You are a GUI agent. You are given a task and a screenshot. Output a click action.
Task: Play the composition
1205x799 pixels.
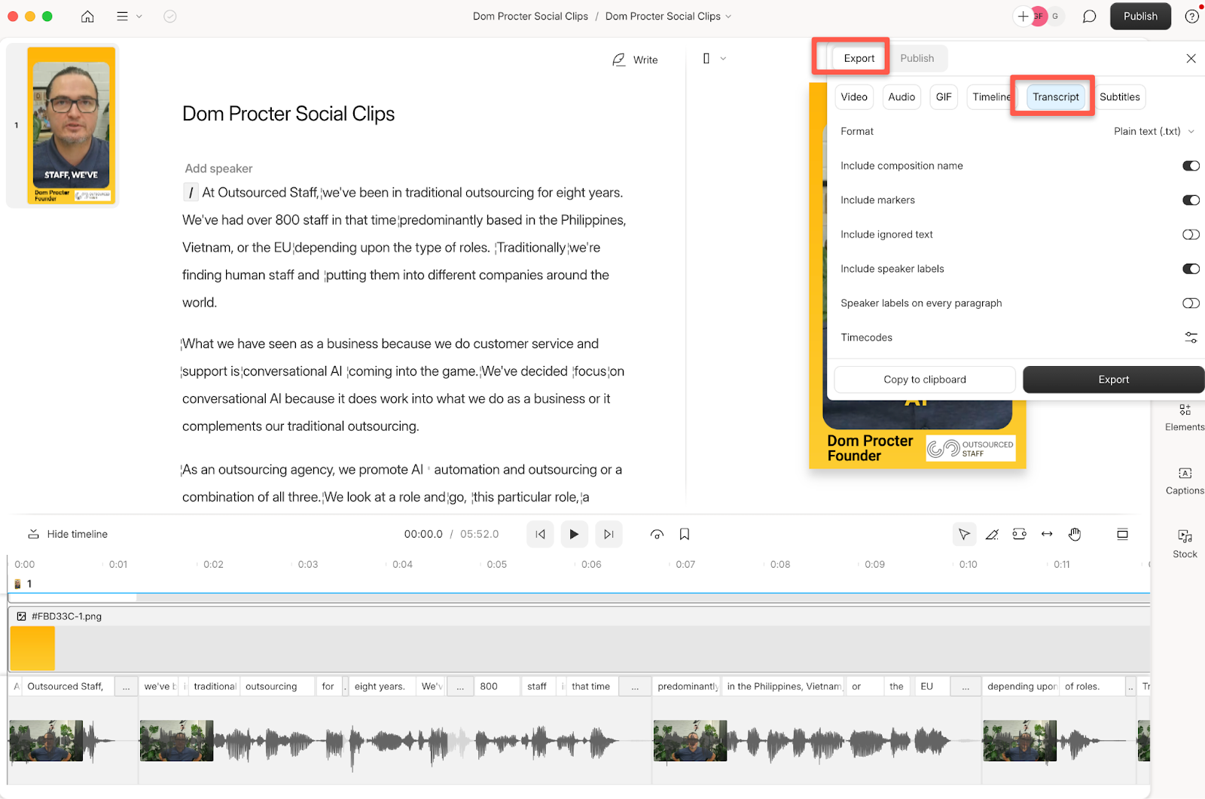pos(574,534)
